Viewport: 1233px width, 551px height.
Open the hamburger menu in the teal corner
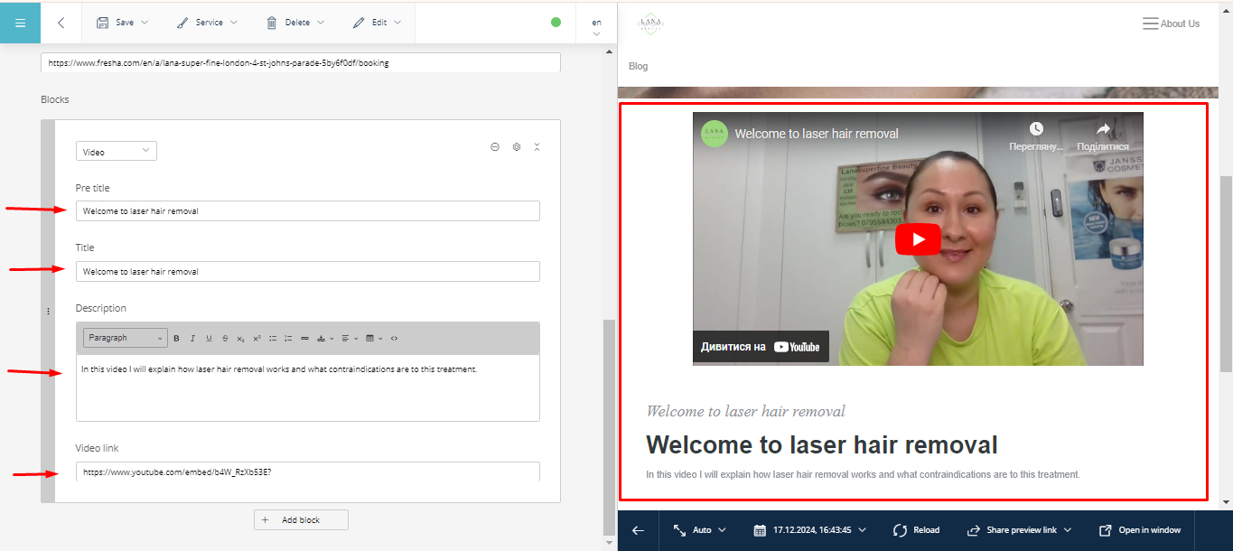coord(20,23)
